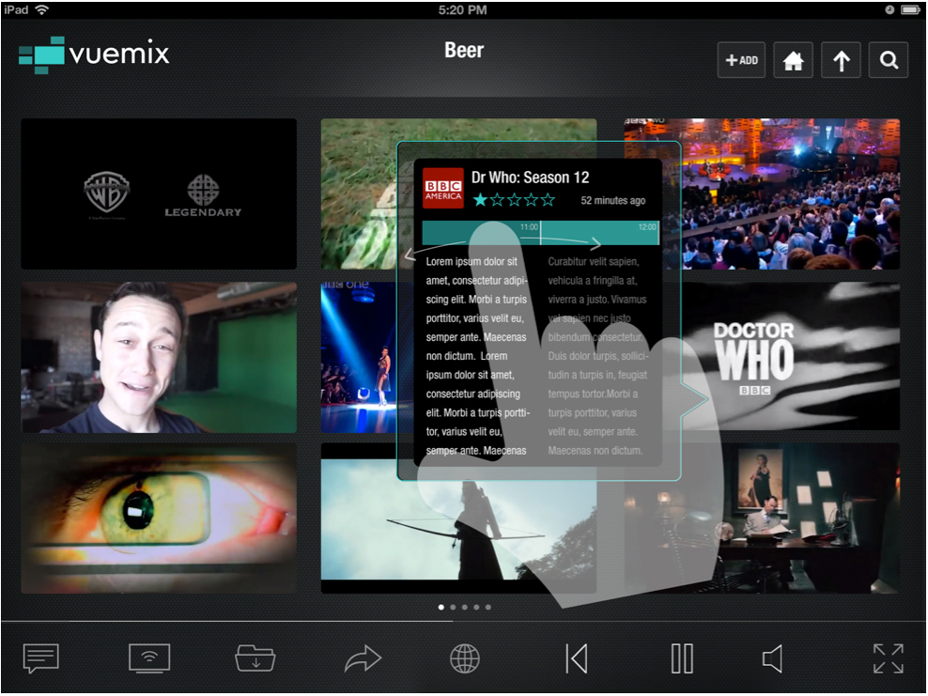Tap the 12:00 marker on timeline
The width and height of the screenshot is (928, 696).
tap(647, 227)
